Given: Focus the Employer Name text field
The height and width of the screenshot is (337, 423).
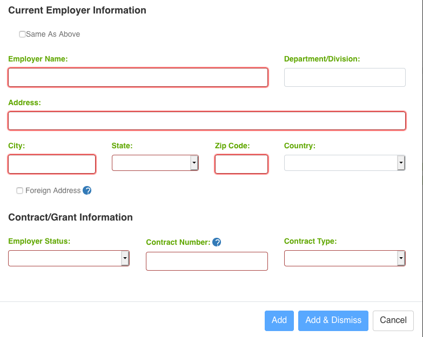Looking at the screenshot, I should (138, 77).
